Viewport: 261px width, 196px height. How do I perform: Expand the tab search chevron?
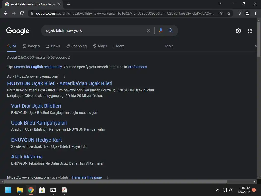[x=220, y=4]
